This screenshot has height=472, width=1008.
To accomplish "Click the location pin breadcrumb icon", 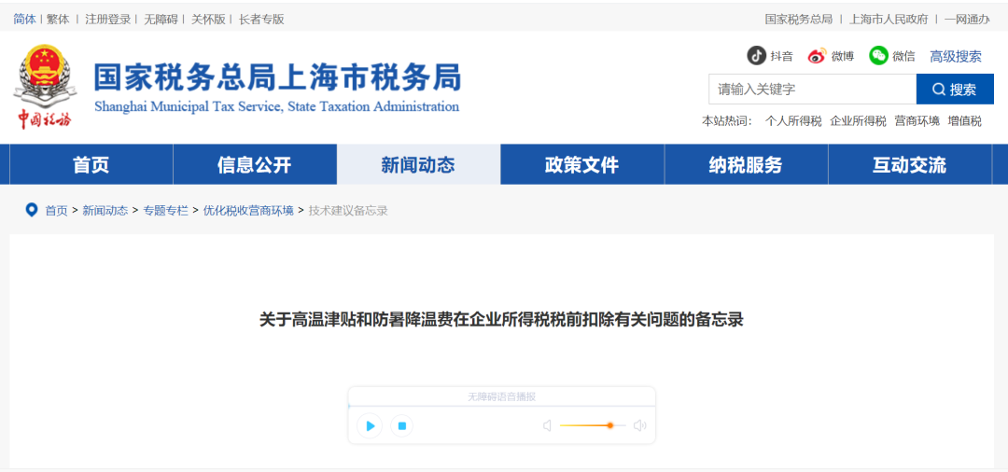I will (x=32, y=210).
